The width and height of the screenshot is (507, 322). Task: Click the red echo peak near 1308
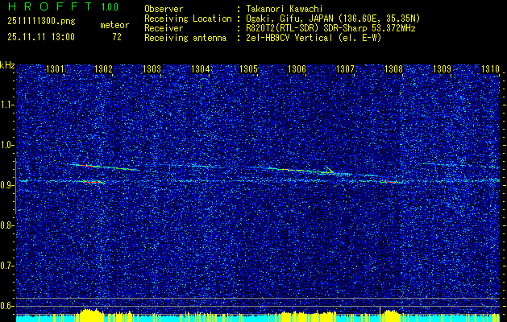pos(391,182)
